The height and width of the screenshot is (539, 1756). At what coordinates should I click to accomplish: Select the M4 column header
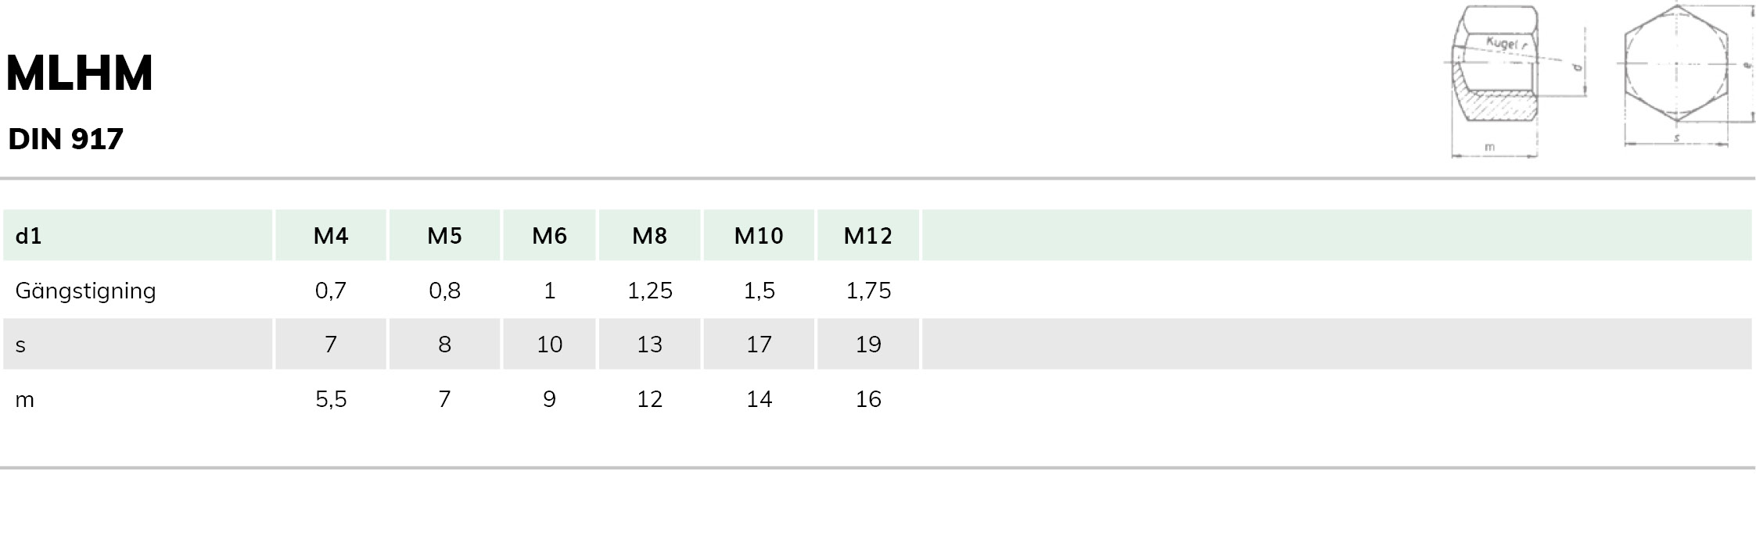(x=331, y=235)
